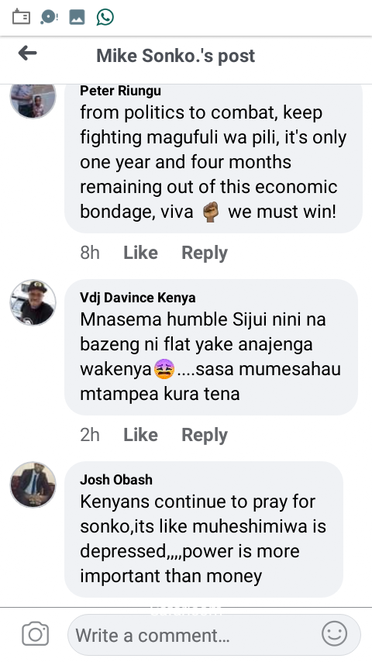Click the woozy face emoji in comment
Image resolution: width=372 pixels, height=662 pixels.
[x=164, y=369]
